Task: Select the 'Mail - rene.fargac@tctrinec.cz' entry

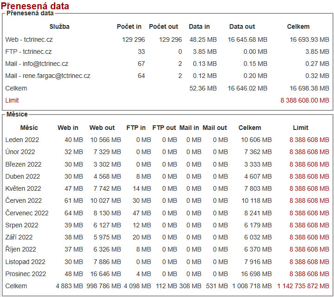Action: [47, 76]
